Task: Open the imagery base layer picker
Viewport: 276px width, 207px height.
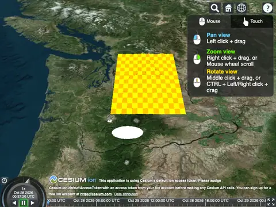Action: [x=255, y=8]
